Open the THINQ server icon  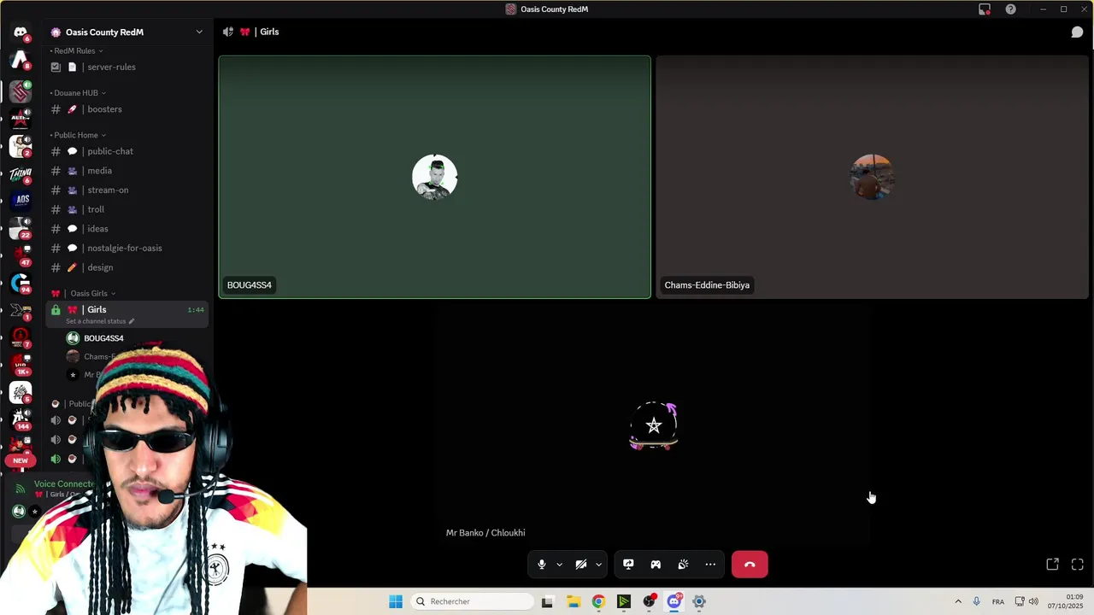[x=21, y=174]
